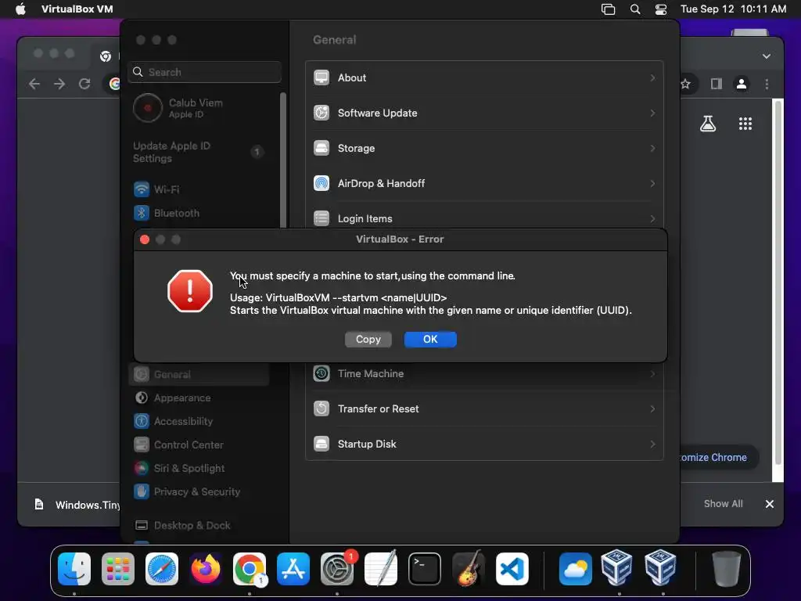Select the Storage icon in General
The width and height of the screenshot is (801, 601).
pos(321,148)
